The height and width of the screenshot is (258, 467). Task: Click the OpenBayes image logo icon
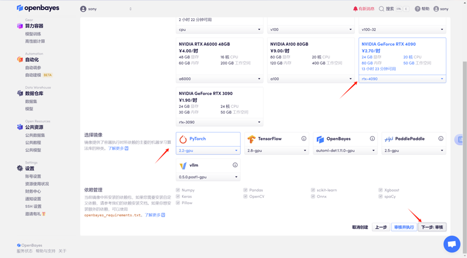[320, 139]
